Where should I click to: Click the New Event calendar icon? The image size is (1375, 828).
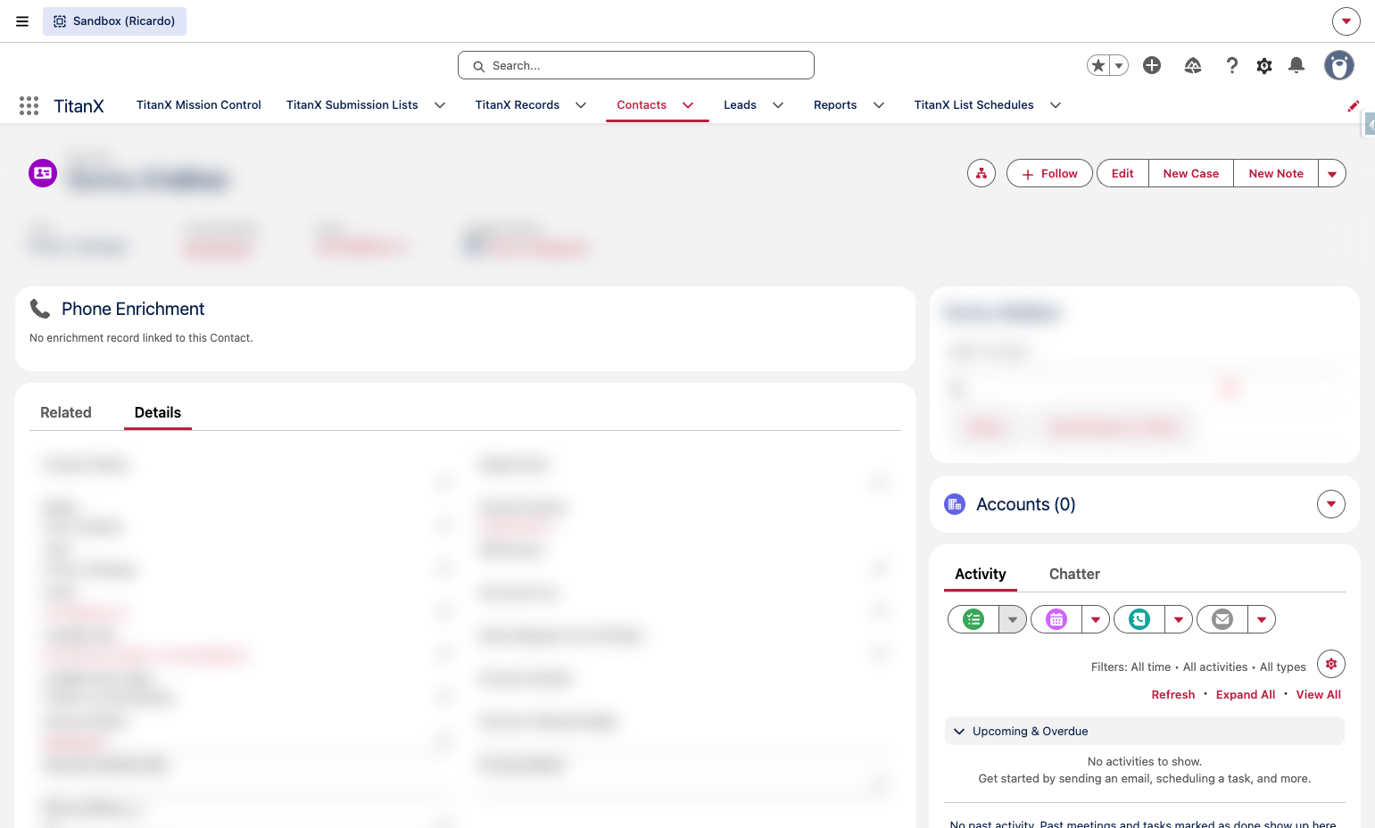1056,619
